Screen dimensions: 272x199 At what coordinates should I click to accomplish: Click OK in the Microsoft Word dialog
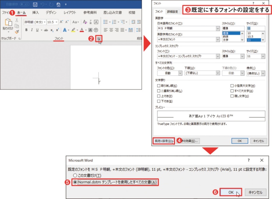click(x=231, y=192)
